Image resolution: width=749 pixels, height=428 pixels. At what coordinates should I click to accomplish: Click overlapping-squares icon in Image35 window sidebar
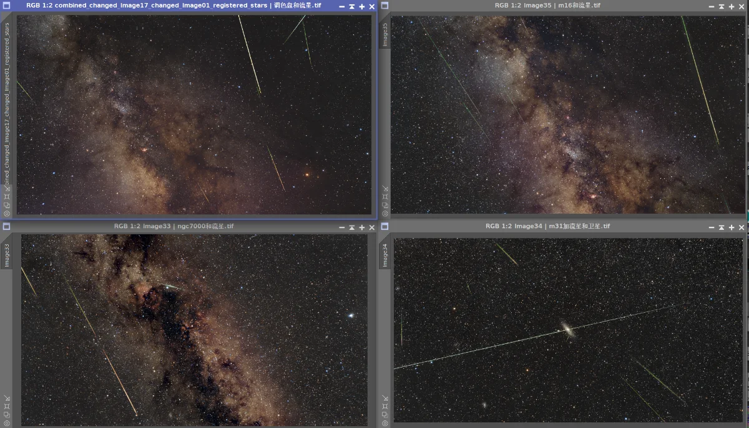click(385, 205)
